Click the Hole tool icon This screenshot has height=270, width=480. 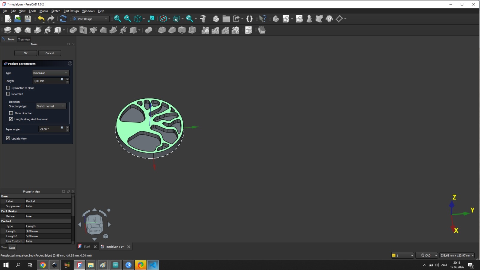click(x=83, y=30)
